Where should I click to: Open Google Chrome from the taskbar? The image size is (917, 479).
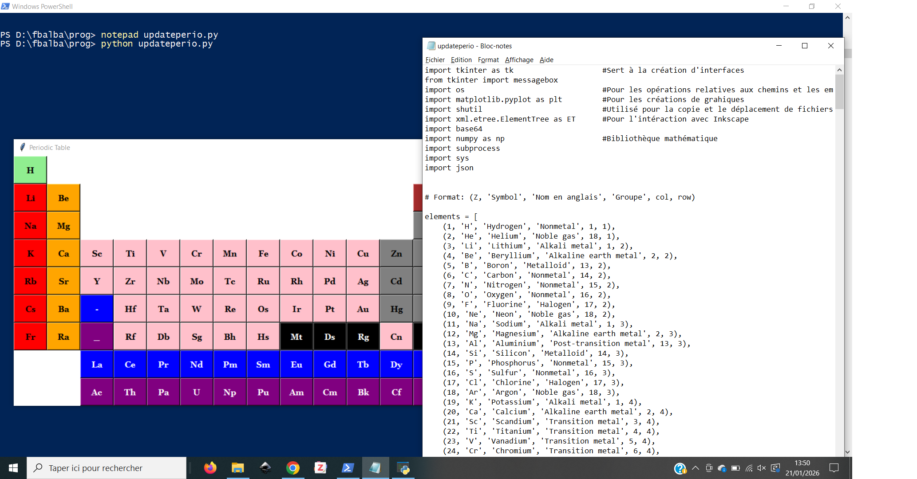292,468
